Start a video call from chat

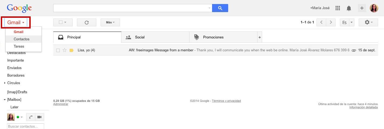click(40, 117)
